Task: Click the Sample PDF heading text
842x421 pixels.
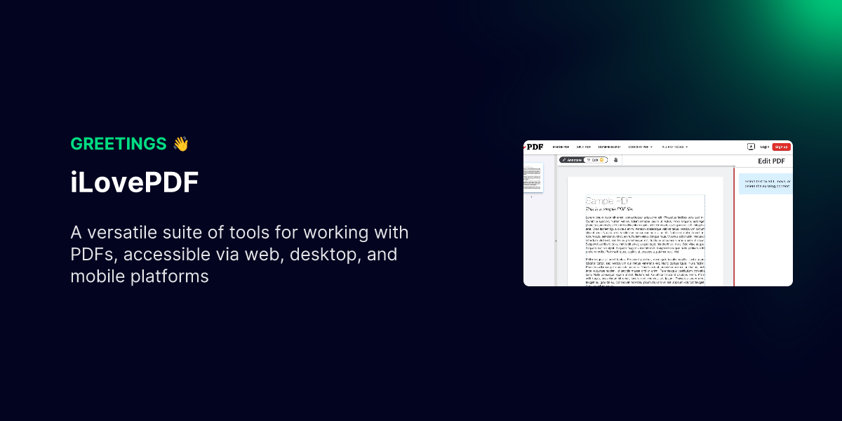Action: tap(609, 201)
